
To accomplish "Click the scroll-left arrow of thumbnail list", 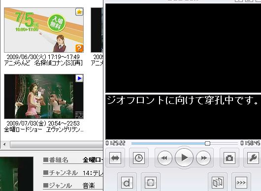I will [4, 144].
